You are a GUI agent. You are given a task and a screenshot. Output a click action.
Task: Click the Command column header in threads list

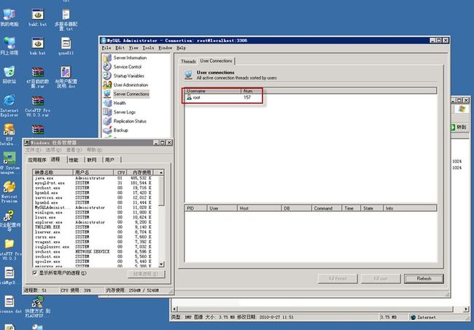pyautogui.click(x=327, y=208)
